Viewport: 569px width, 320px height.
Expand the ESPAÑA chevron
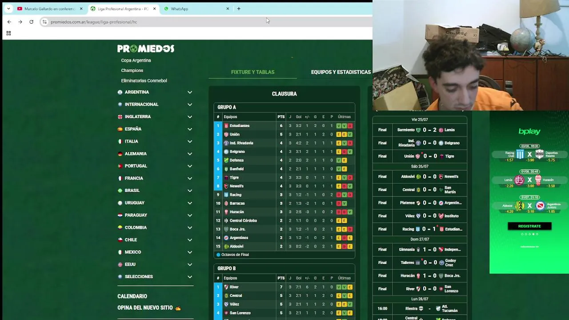tap(190, 129)
